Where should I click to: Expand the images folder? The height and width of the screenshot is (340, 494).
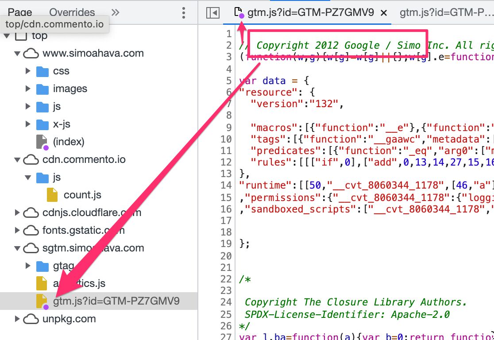pos(28,89)
